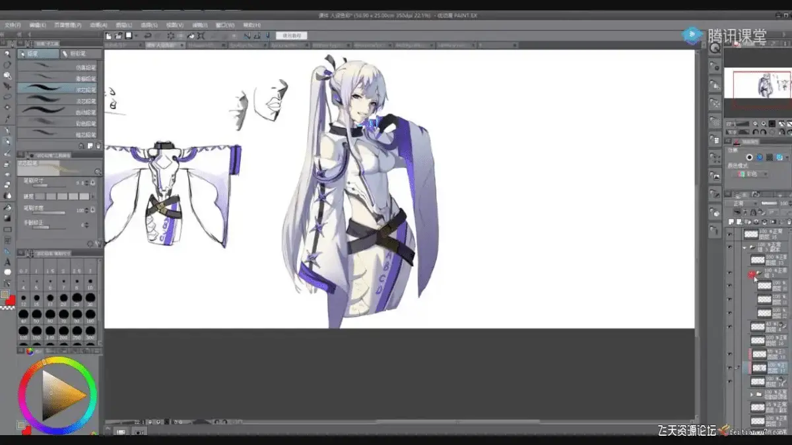Screen dimensions: 792x445
Task: Pick brush size 30 preset
Action: pyautogui.click(x=89, y=299)
